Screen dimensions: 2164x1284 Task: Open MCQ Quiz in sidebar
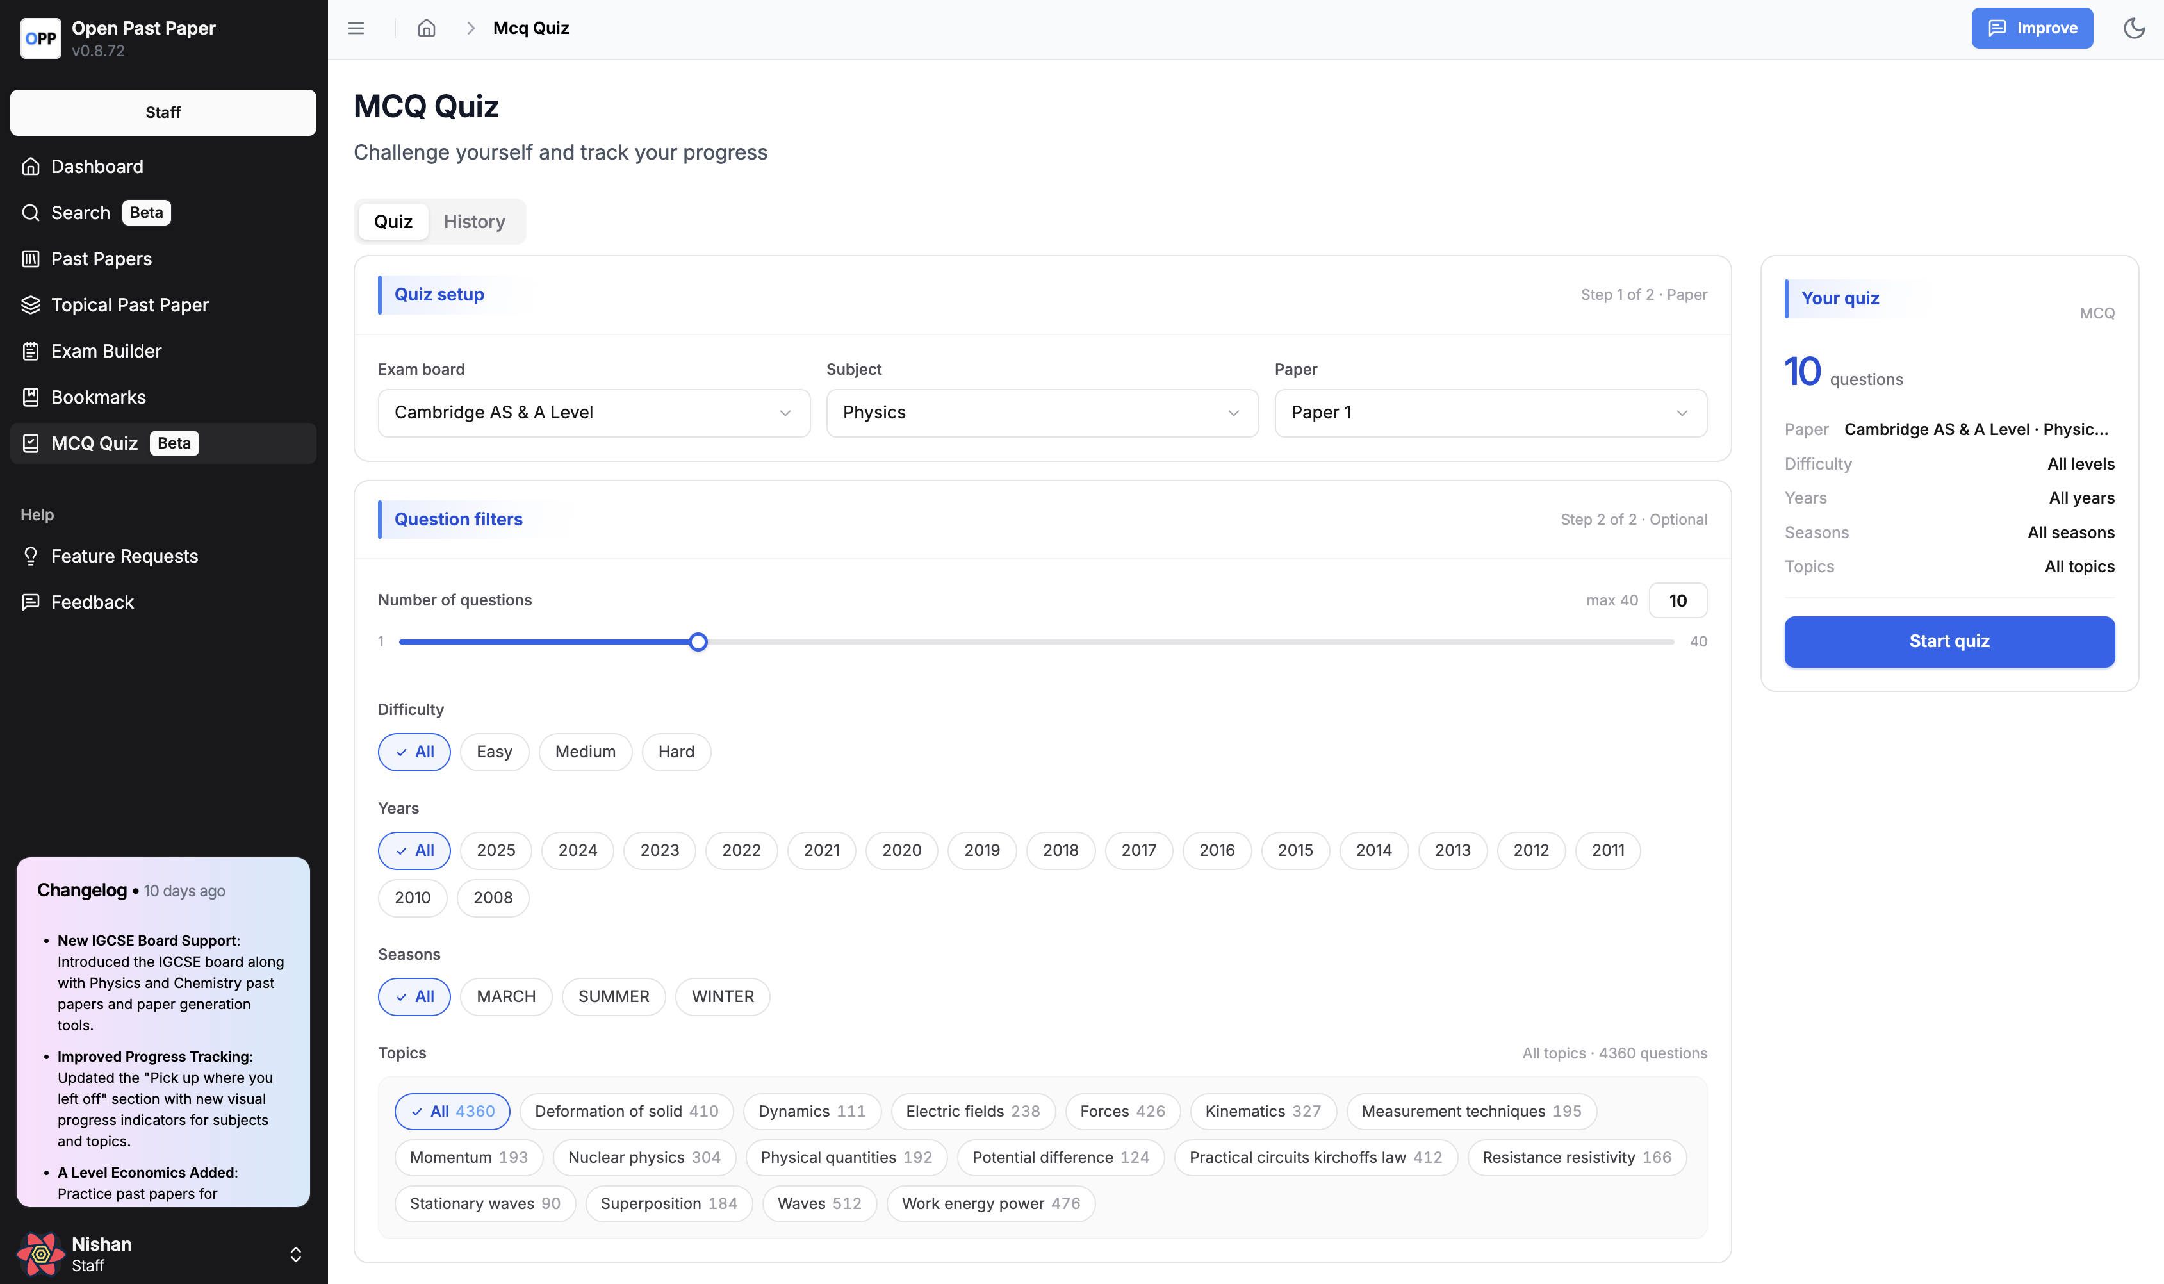[163, 443]
